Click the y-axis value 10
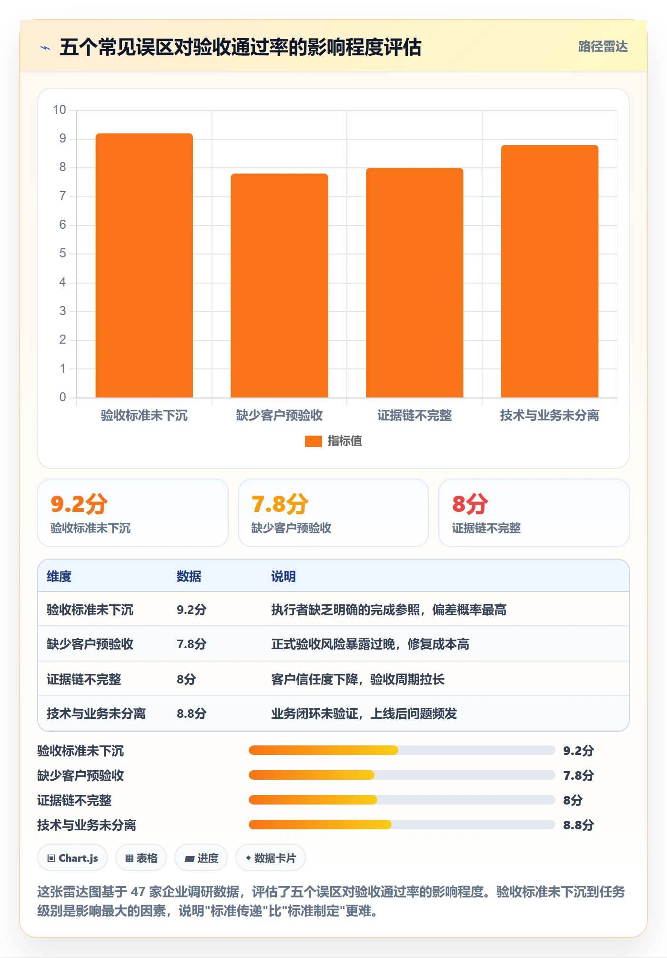 (x=60, y=110)
